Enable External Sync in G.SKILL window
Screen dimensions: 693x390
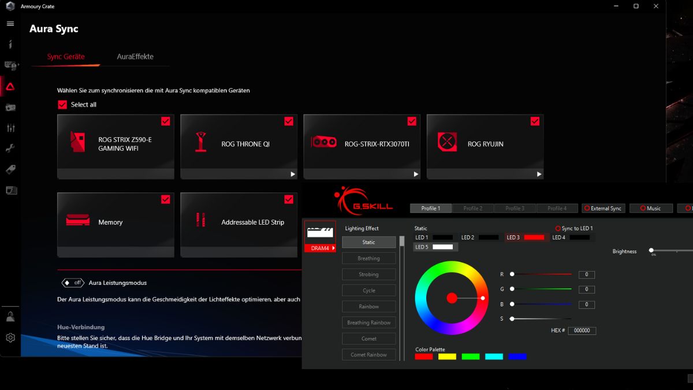pos(602,208)
